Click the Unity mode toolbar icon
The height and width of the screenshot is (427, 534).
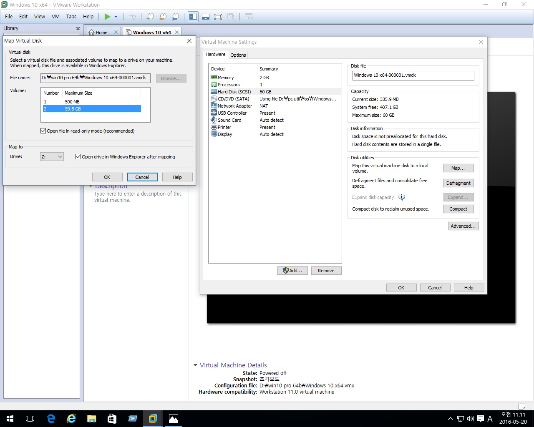tap(231, 17)
